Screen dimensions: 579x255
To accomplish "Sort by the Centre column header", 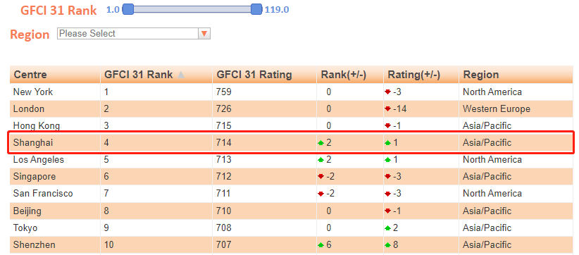I will [55, 75].
